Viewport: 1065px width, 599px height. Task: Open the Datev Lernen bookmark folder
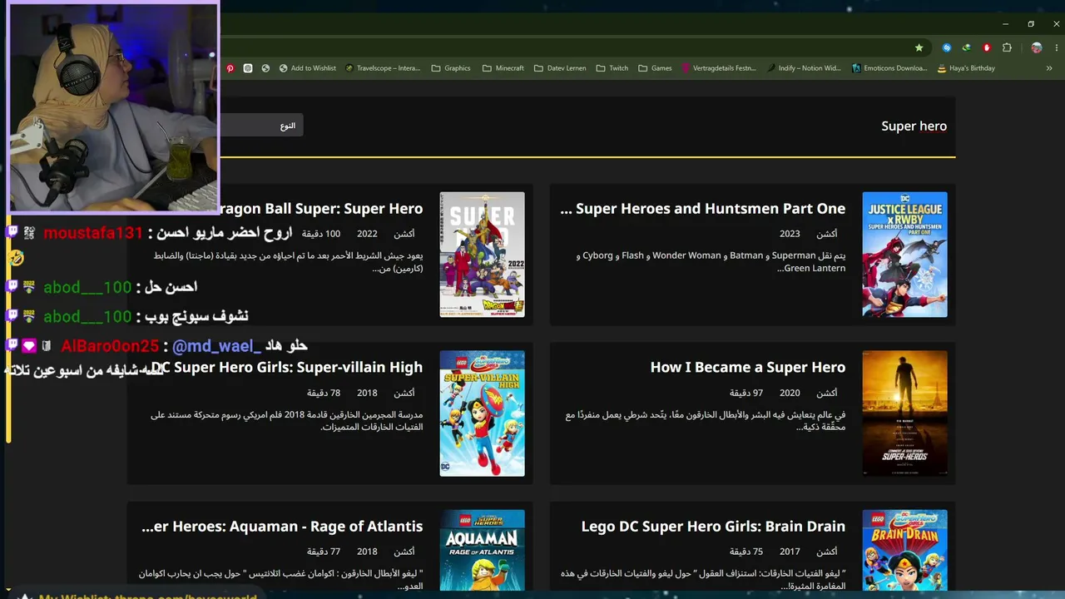[560, 68]
